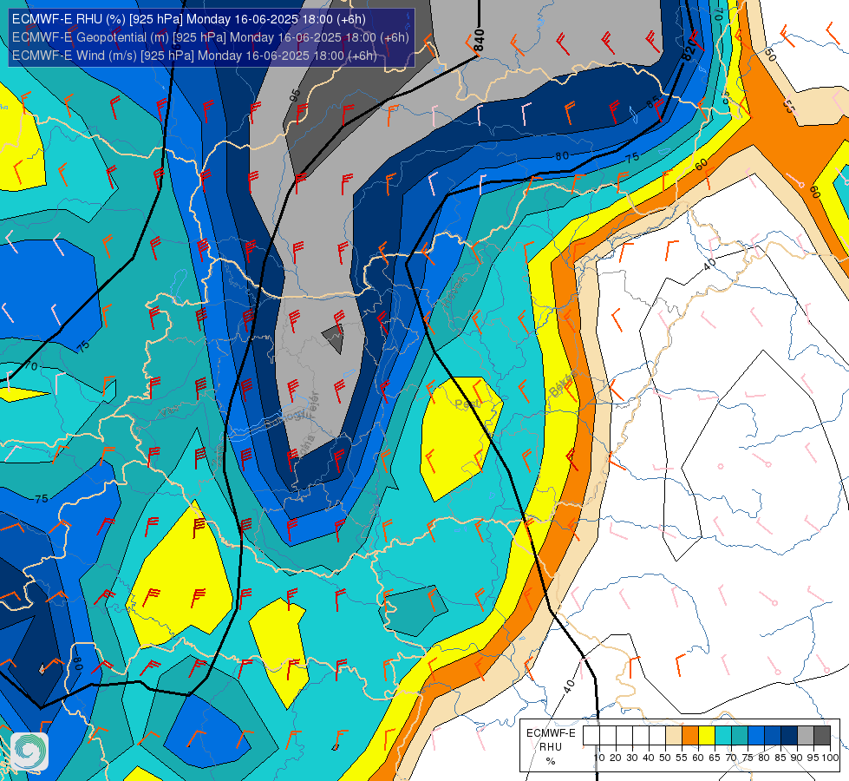This screenshot has width=849, height=781.
Task: Click the '55' humidity contour label on map
Action: [789, 107]
